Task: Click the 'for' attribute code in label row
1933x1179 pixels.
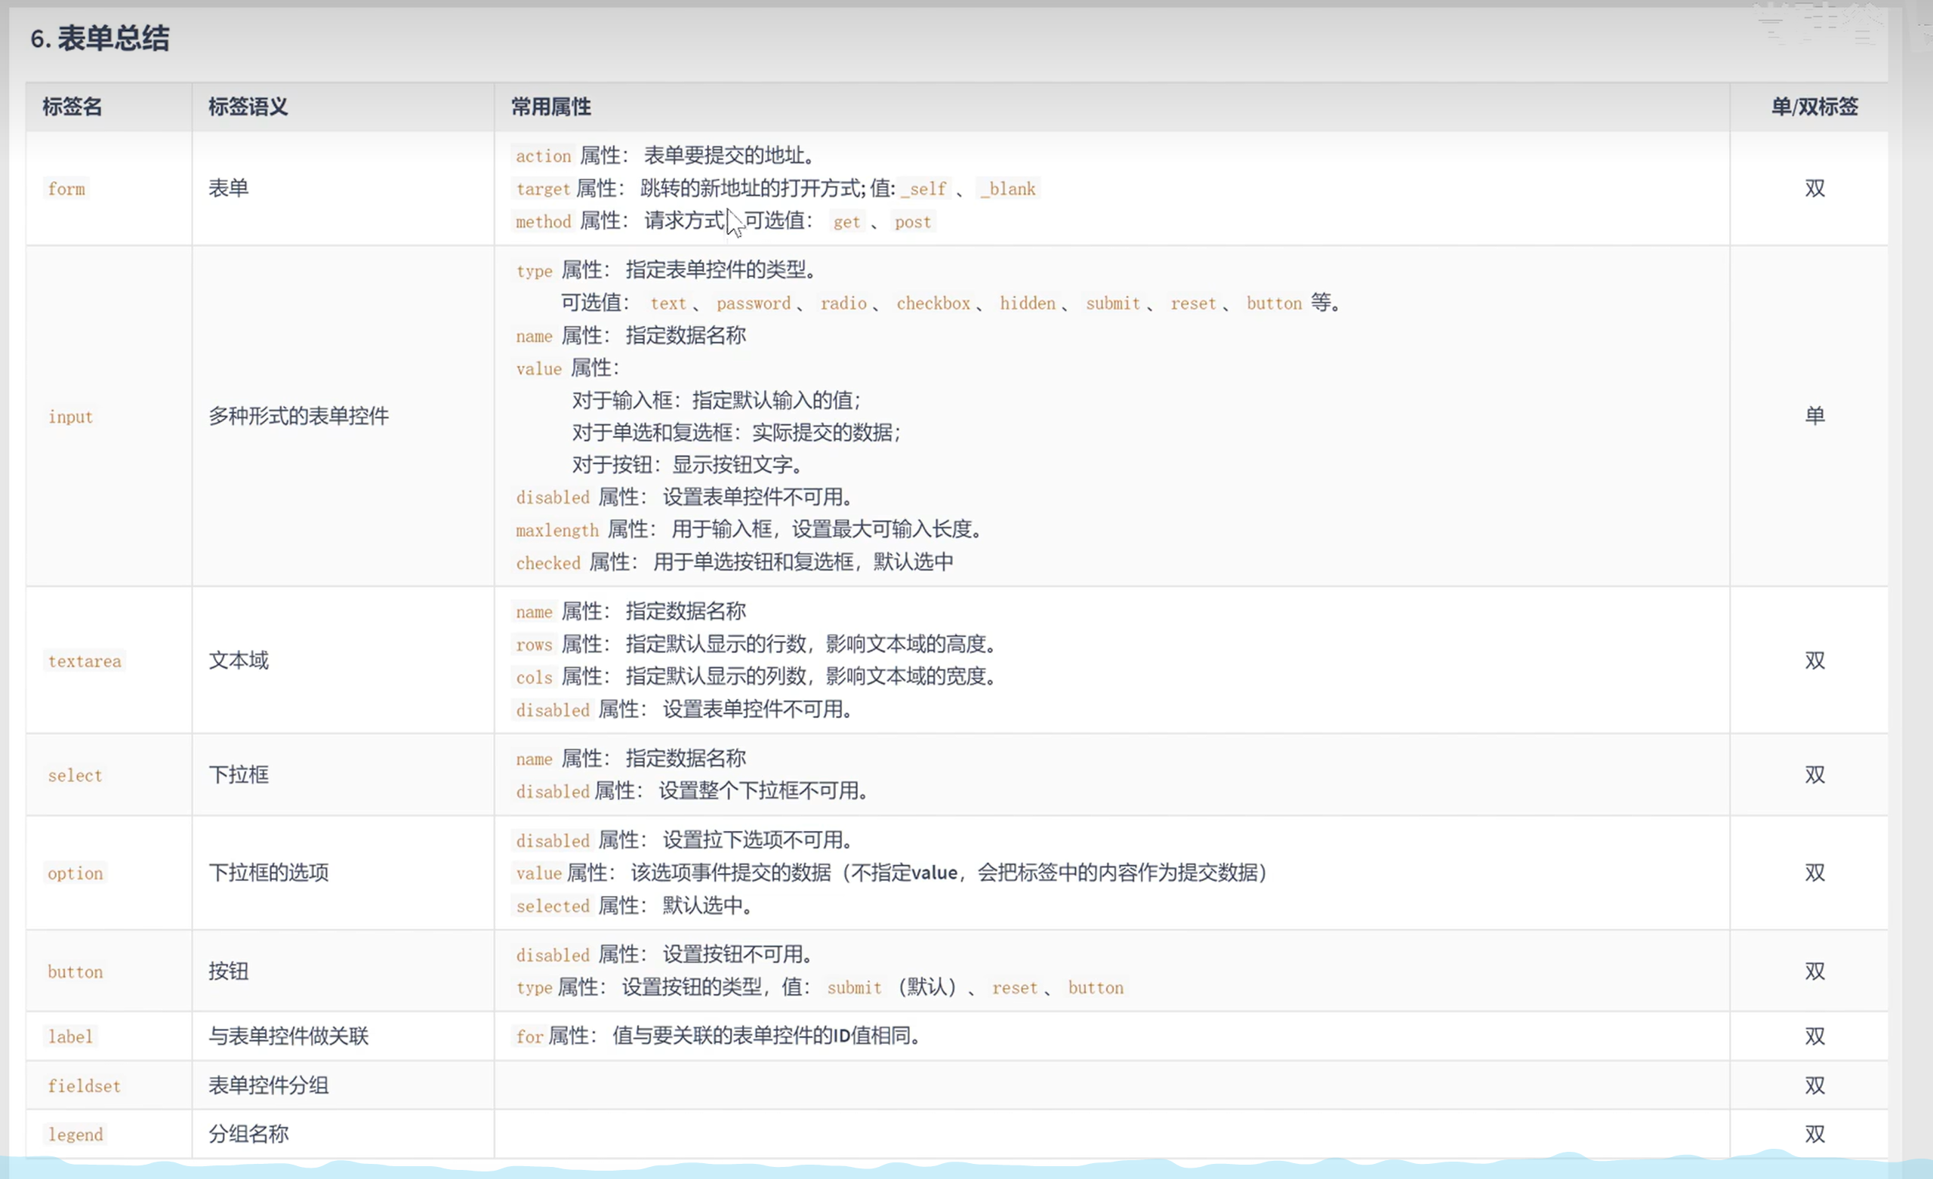Action: 529,1036
